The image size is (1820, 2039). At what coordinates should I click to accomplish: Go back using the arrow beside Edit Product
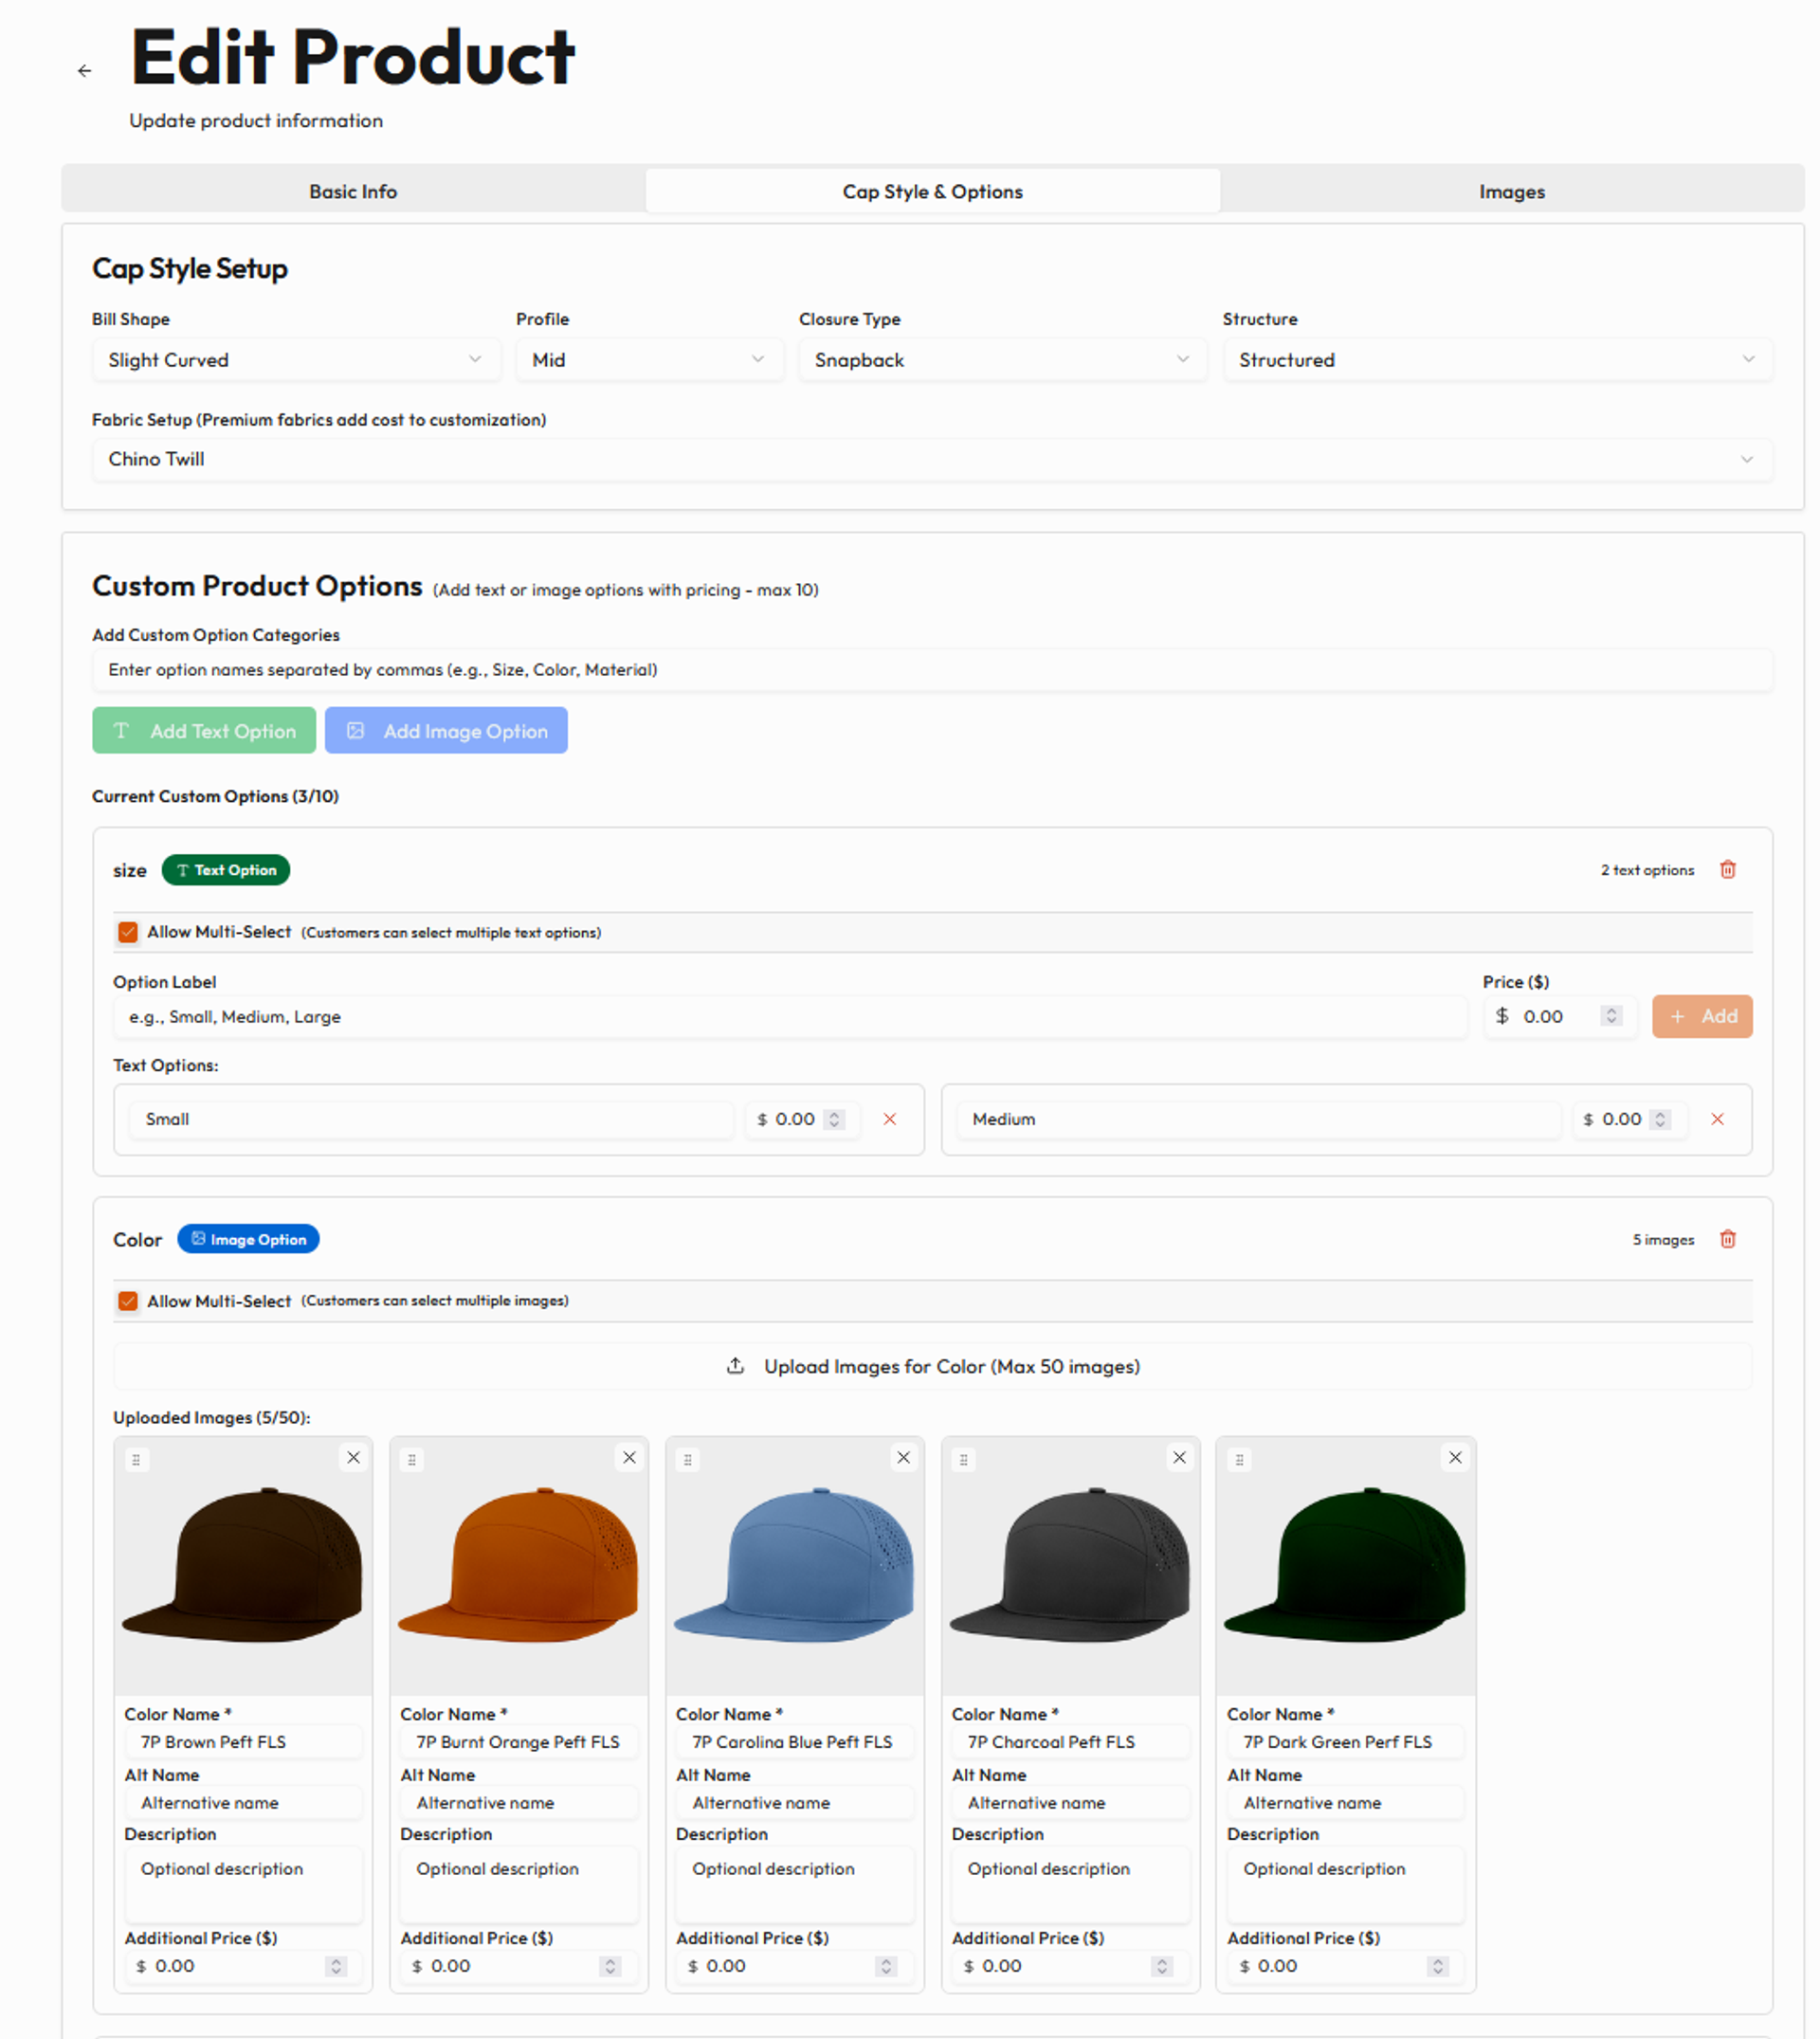click(84, 71)
